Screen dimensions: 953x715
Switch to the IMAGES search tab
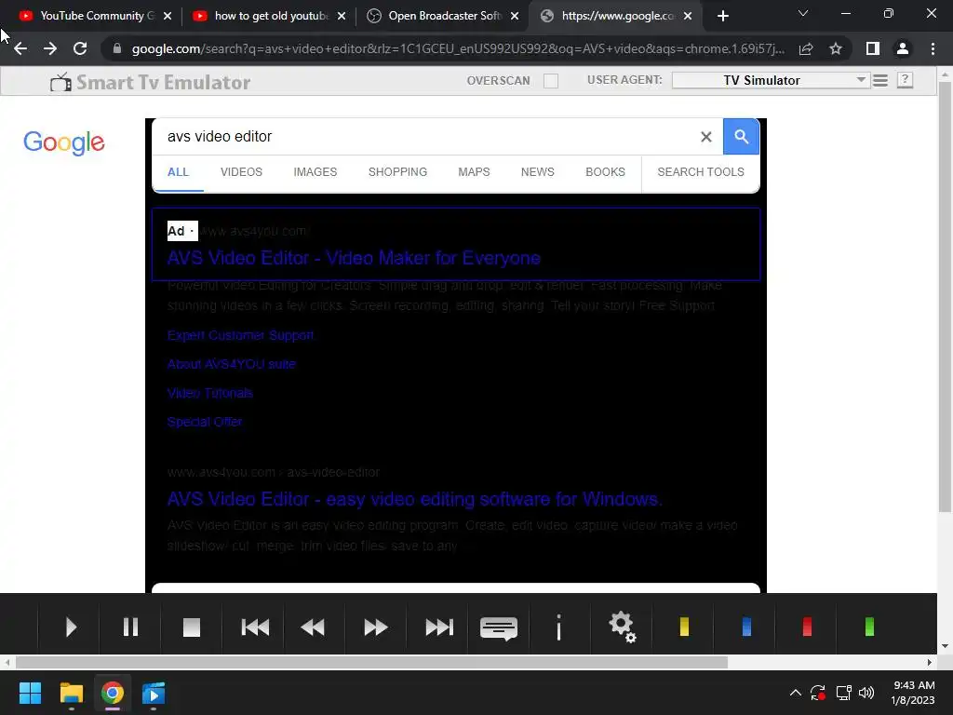315,172
